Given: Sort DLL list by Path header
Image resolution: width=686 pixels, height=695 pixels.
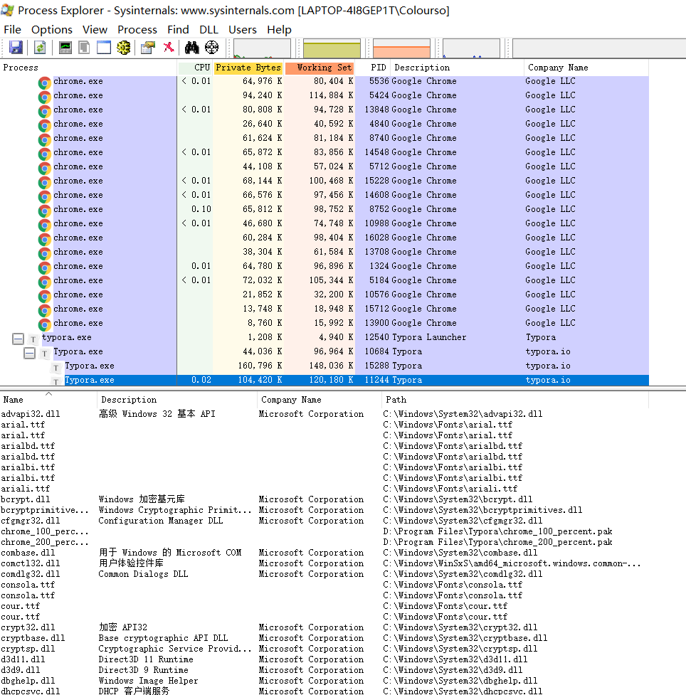Looking at the screenshot, I should tap(514, 400).
